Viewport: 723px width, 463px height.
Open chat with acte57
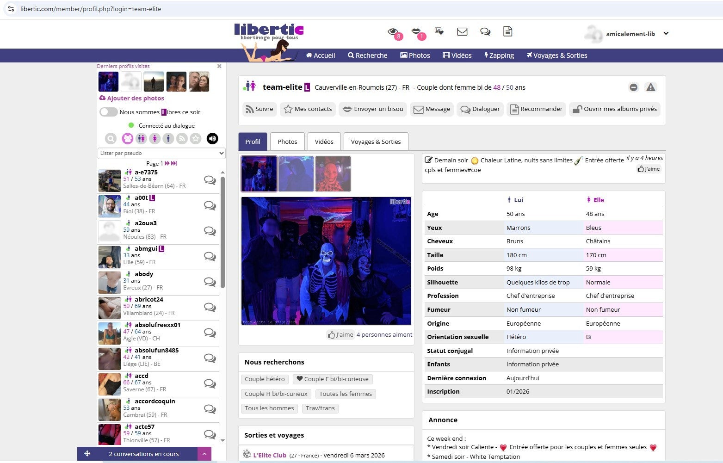coord(210,434)
